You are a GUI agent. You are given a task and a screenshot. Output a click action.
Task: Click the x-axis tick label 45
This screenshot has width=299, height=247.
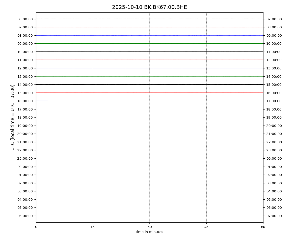point(206,227)
